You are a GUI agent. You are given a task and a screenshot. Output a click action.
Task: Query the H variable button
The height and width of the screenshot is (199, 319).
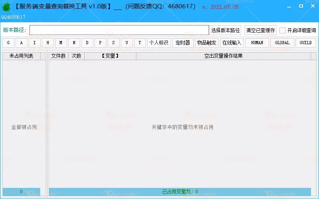48,43
